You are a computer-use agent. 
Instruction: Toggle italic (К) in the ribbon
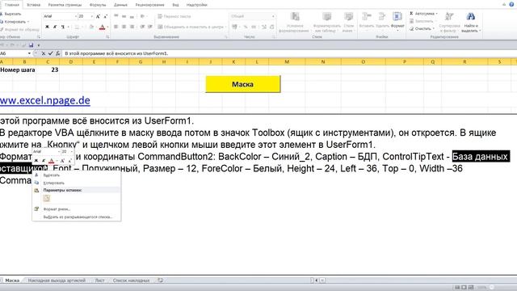tap(55, 27)
